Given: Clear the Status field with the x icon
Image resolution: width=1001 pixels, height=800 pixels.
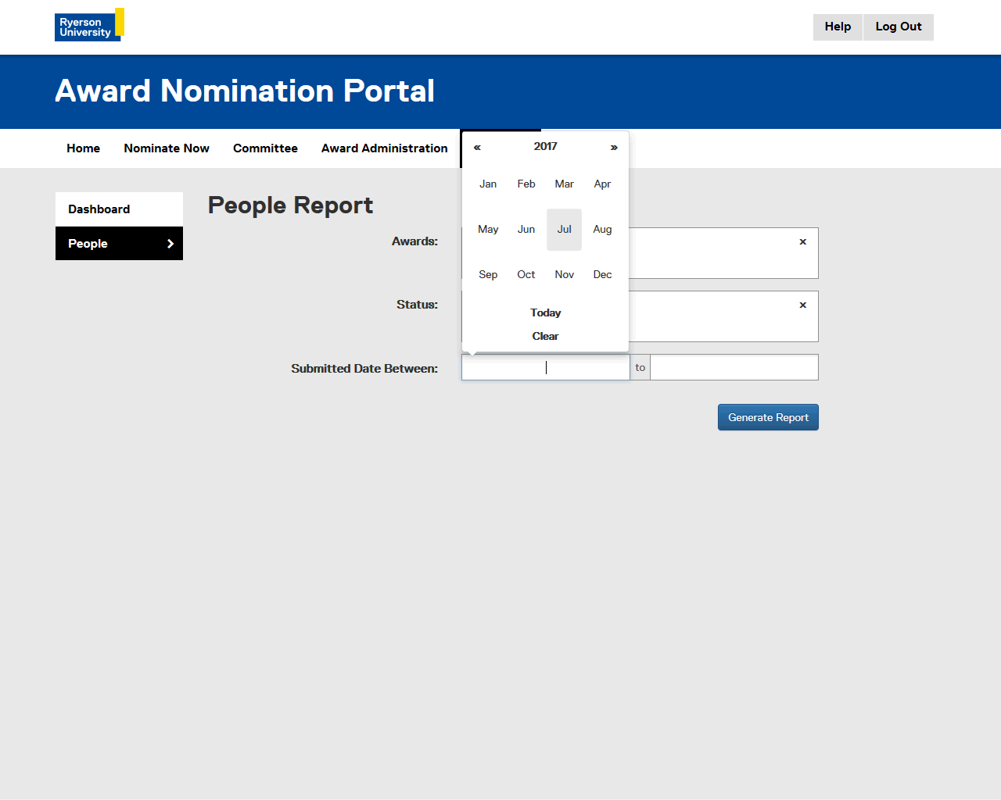Looking at the screenshot, I should [x=802, y=305].
